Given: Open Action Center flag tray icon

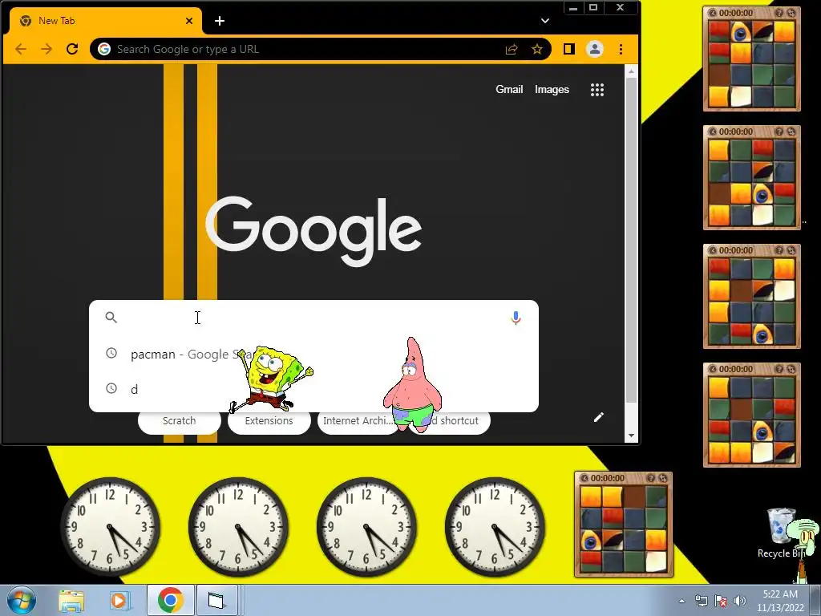Looking at the screenshot, I should click(x=721, y=601).
